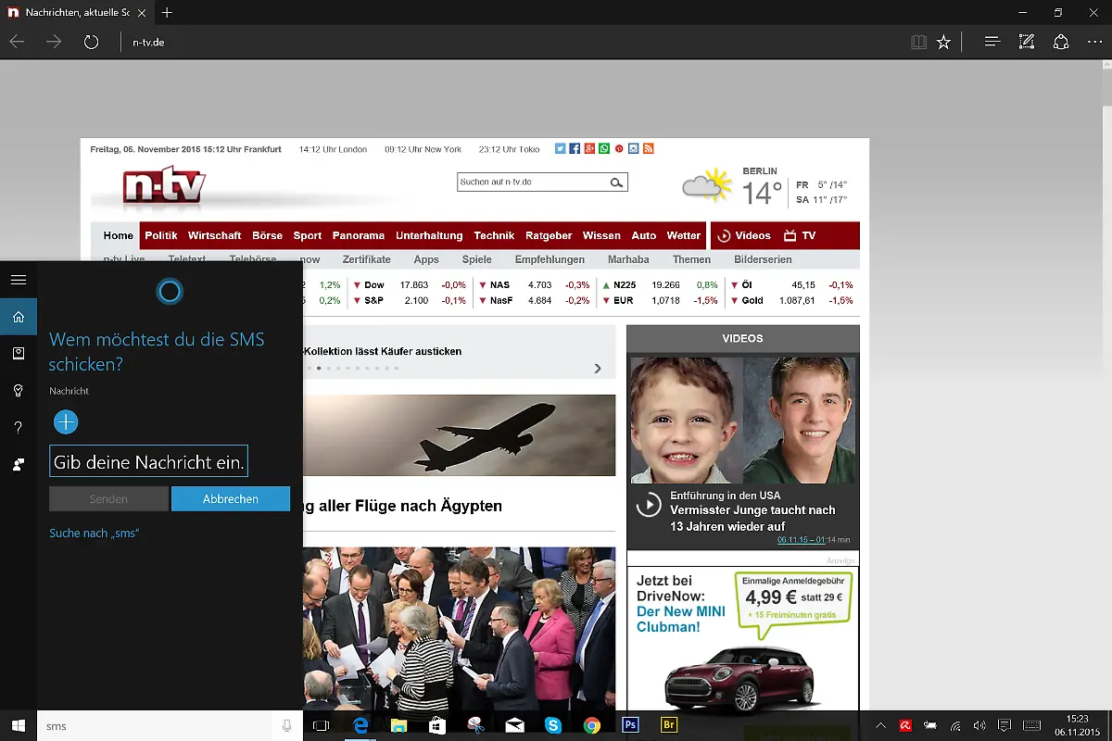The height and width of the screenshot is (741, 1112).
Task: Mute volume via the speaker tray icon
Action: [x=979, y=726]
